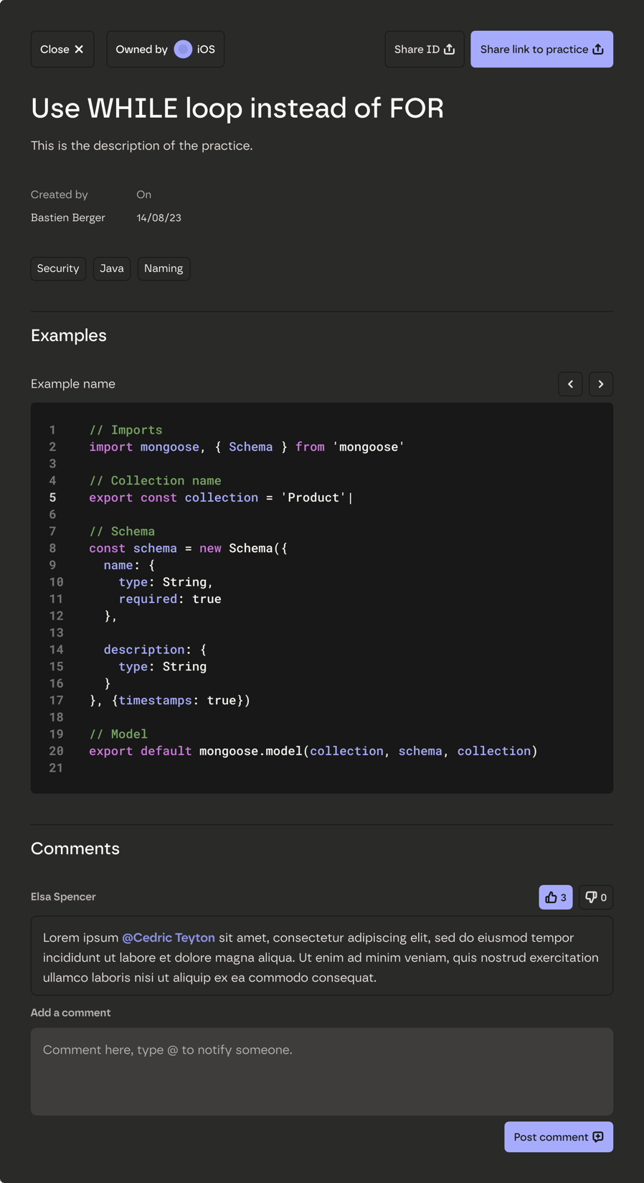This screenshot has height=1183, width=644.
Task: Click the Share ID upload icon
Action: click(x=450, y=49)
